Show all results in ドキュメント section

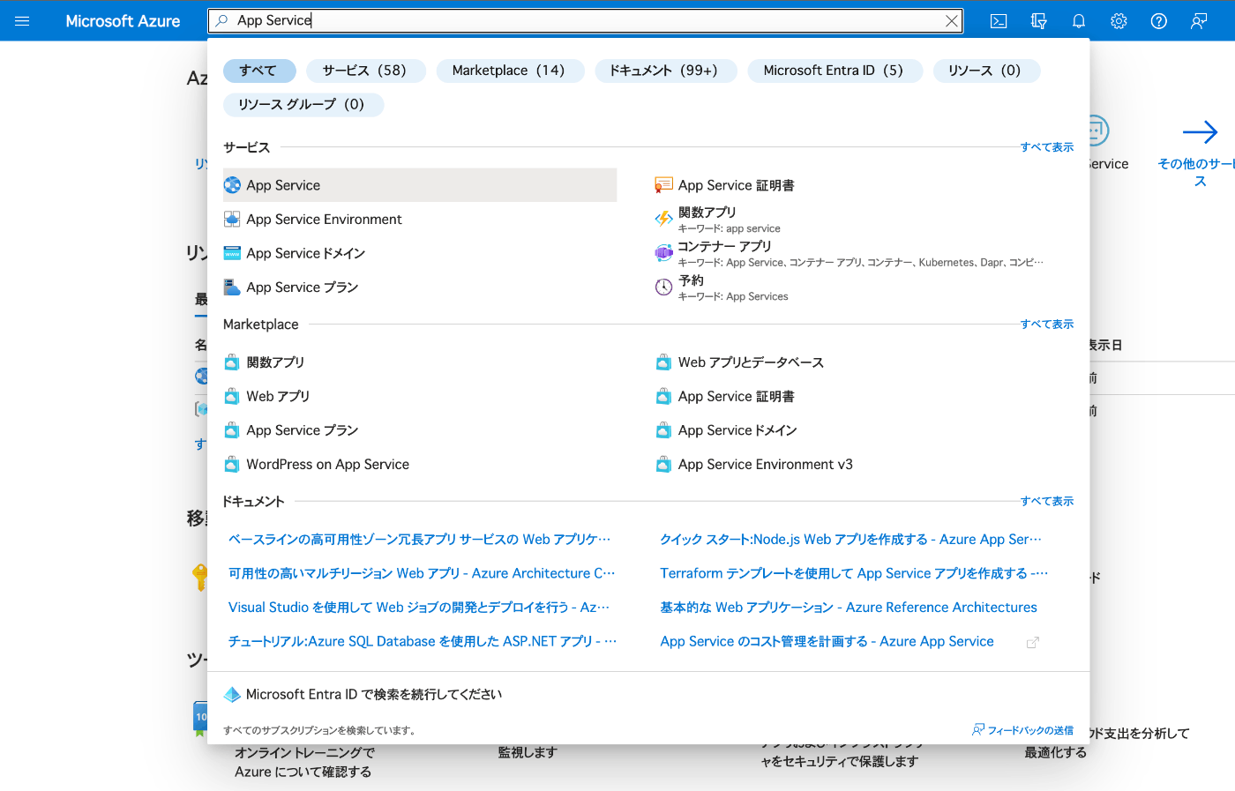point(1047,501)
